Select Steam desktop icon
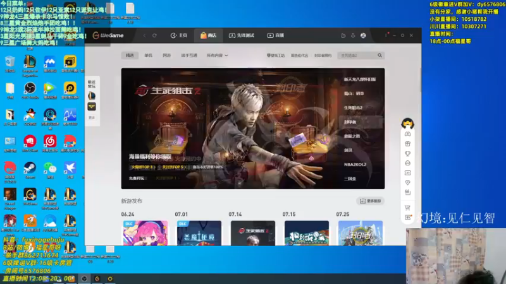Screen dimensions: 506x284 point(30,170)
